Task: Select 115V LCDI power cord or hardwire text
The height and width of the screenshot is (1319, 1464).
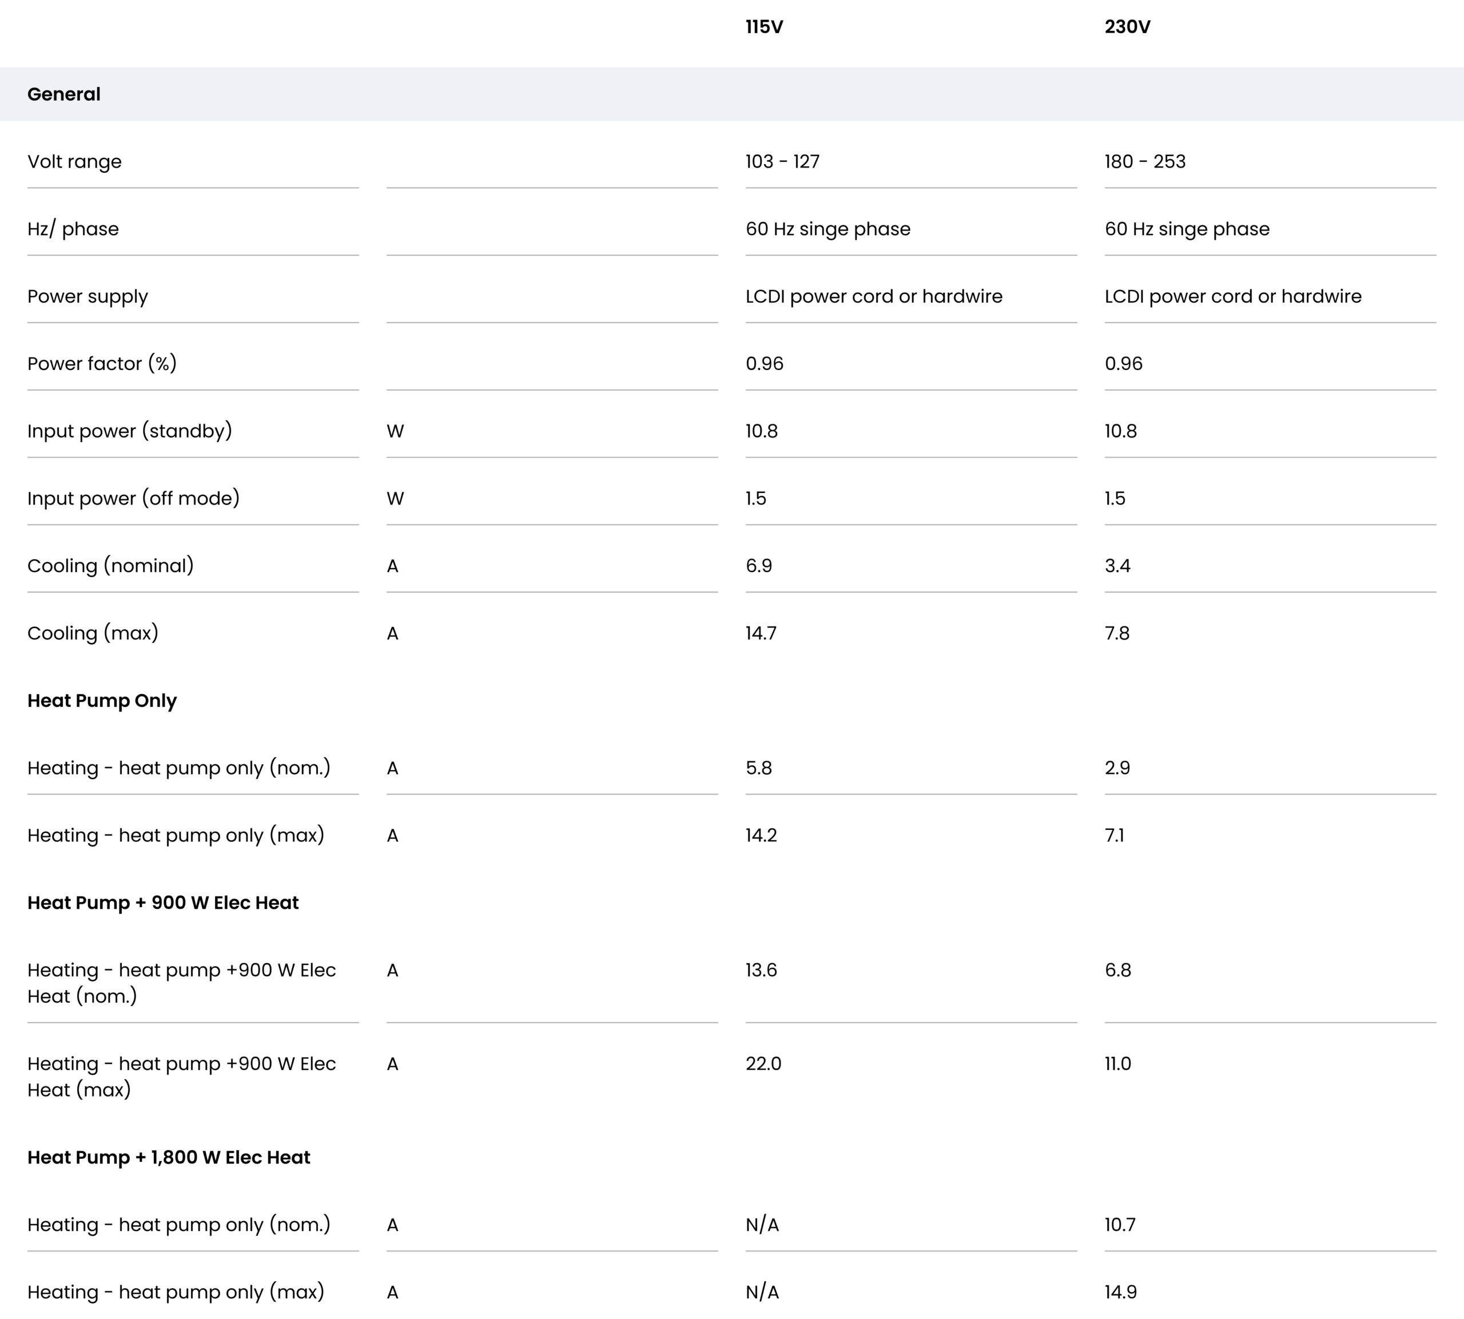Action: pyautogui.click(x=874, y=296)
